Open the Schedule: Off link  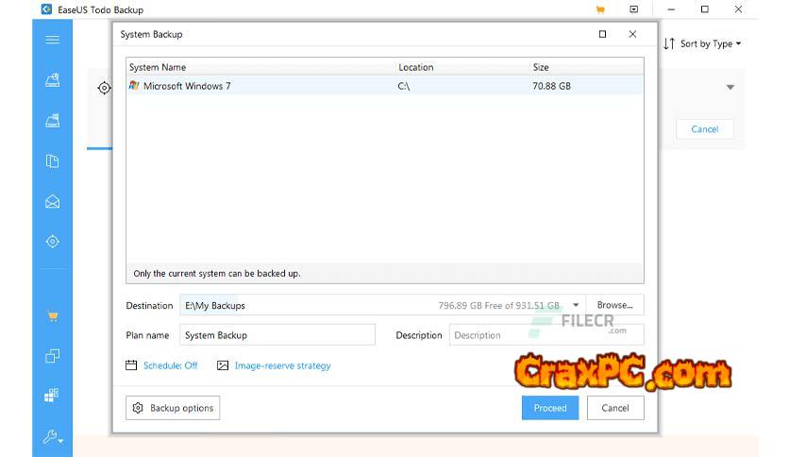[170, 365]
